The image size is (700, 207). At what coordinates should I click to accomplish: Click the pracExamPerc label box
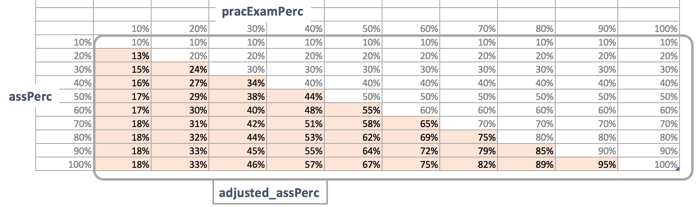point(263,11)
